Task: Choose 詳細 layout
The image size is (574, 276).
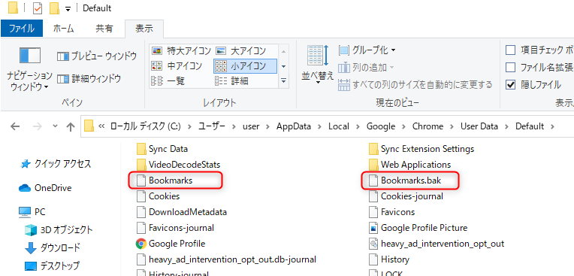Action: coord(231,81)
